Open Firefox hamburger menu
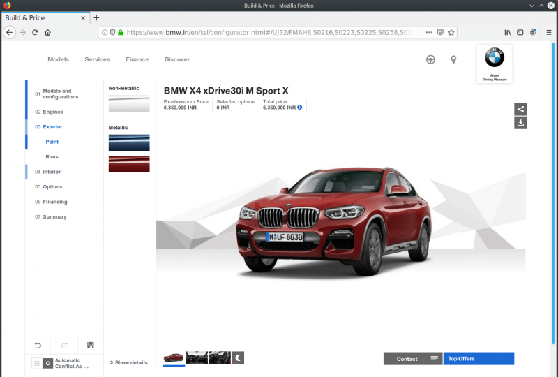 [548, 32]
